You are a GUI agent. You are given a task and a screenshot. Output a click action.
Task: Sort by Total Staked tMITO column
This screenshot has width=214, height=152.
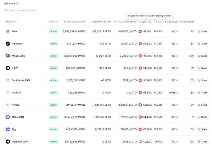click(x=75, y=22)
